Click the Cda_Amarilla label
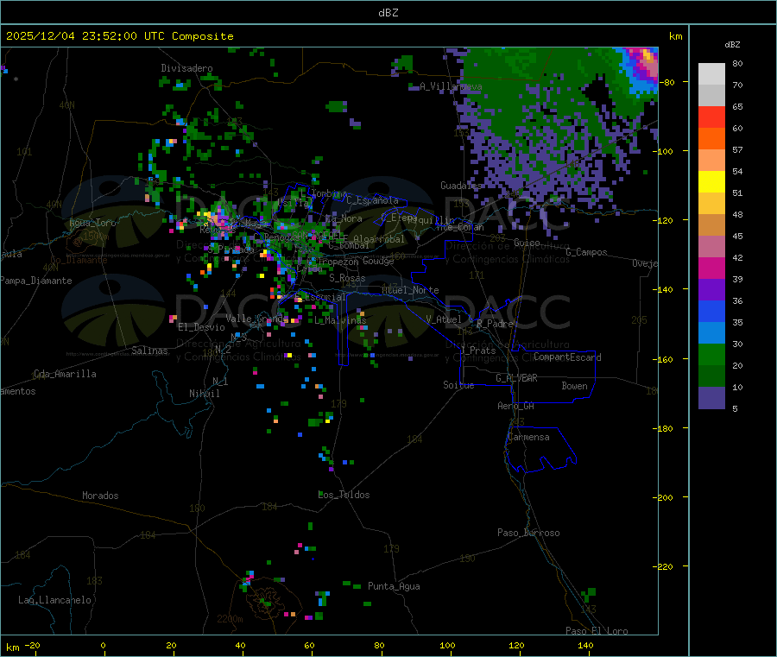The image size is (777, 657). pyautogui.click(x=65, y=374)
